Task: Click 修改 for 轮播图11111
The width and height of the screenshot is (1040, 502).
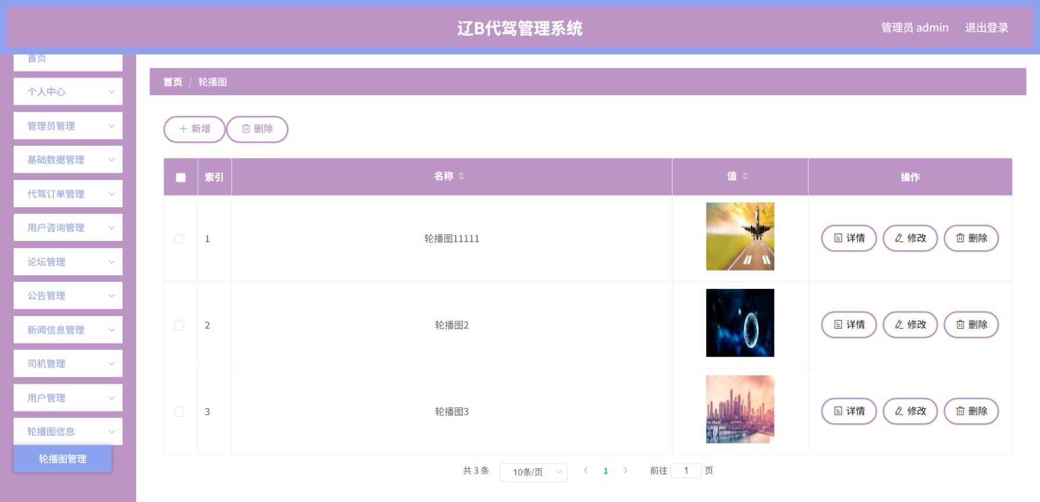Action: click(x=910, y=238)
